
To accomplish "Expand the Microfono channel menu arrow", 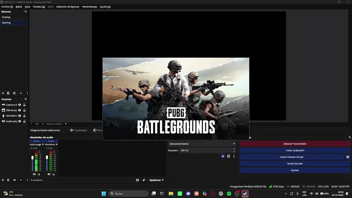I will 57,144.
